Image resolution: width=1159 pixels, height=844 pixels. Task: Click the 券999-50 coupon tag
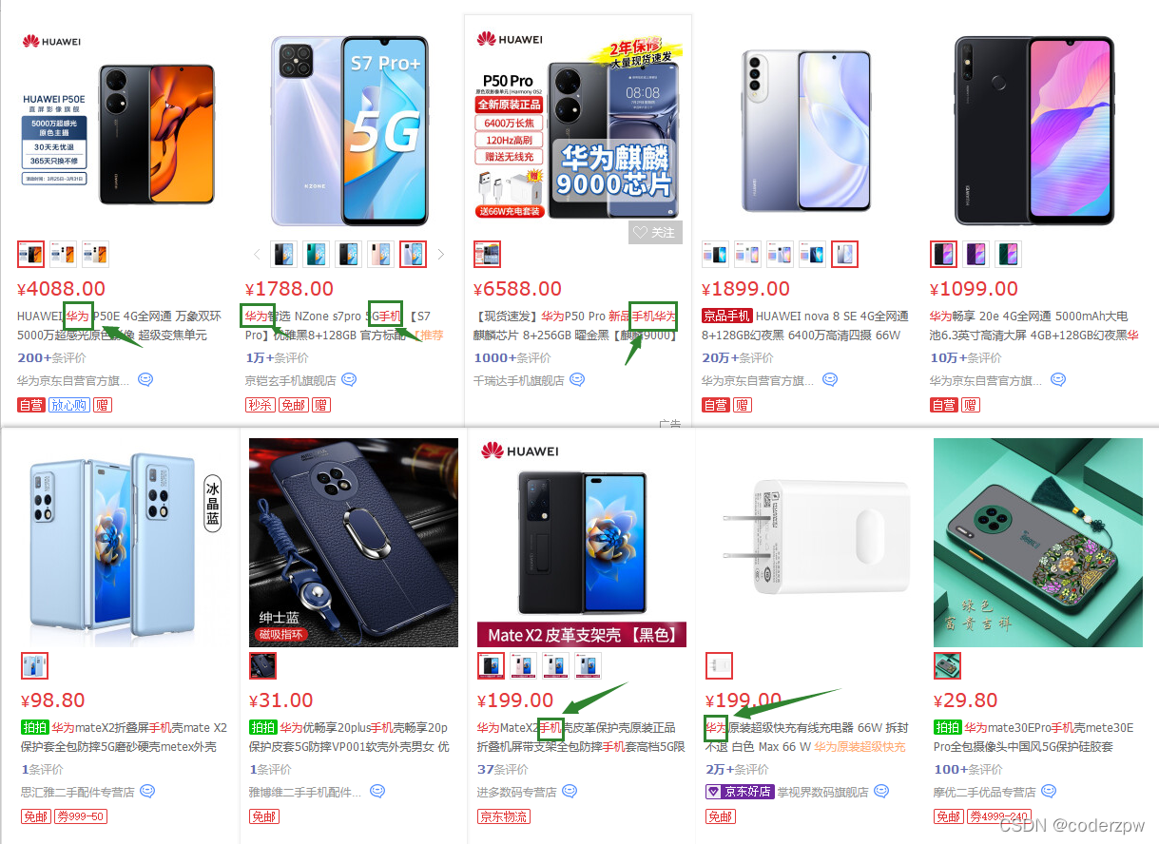click(82, 816)
